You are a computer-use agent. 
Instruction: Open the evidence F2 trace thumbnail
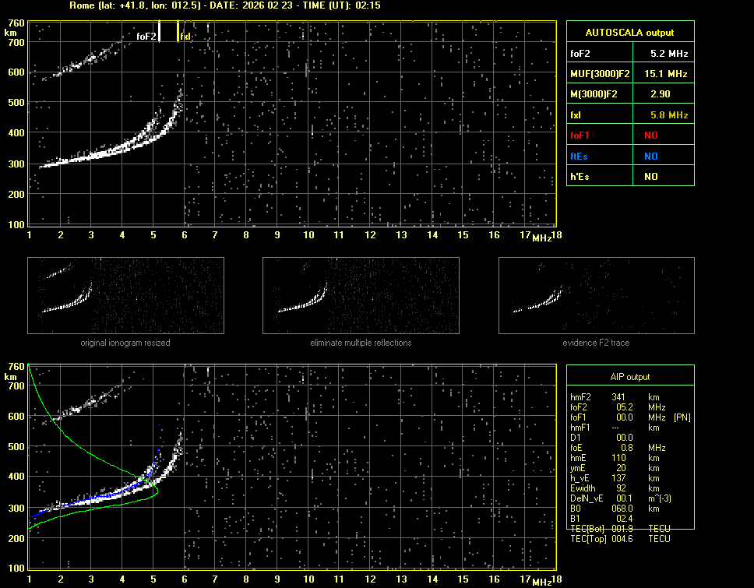596,295
